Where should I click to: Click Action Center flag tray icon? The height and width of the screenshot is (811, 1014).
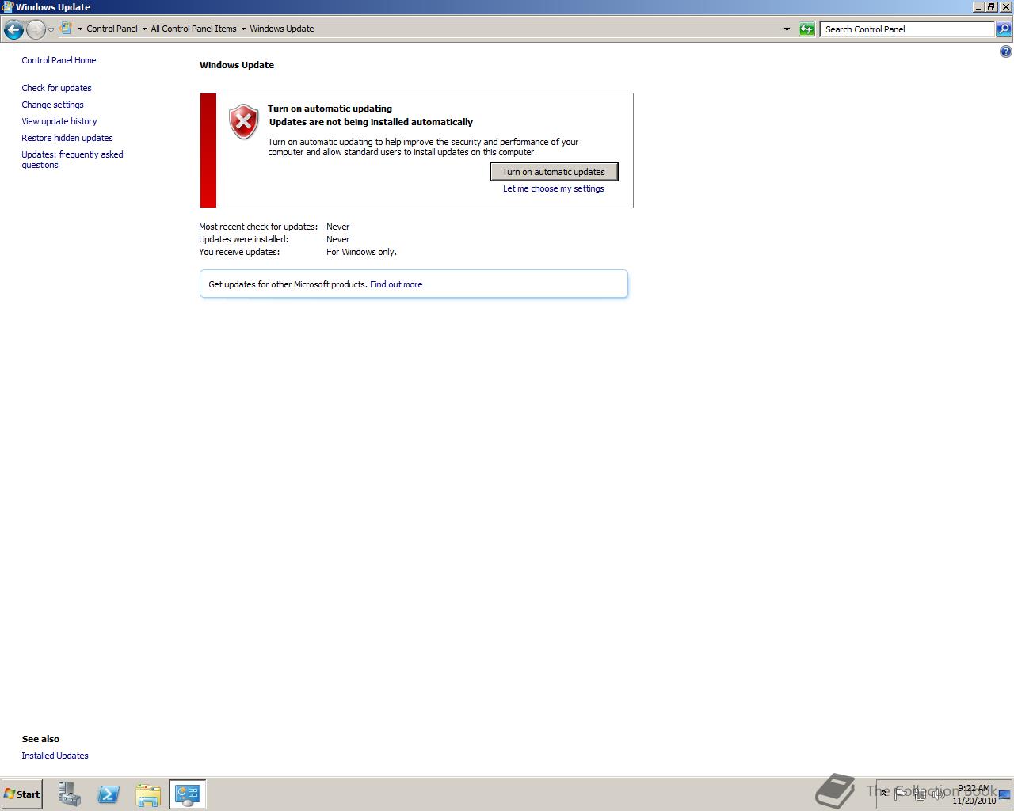(901, 793)
